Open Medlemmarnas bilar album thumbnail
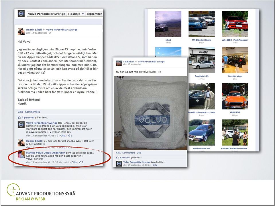The width and height of the screenshot is (275, 206). 201,132
